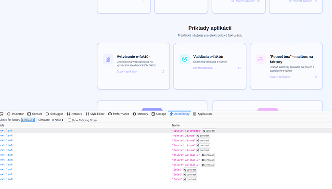Select the Accessibility tab
The width and height of the screenshot is (332, 189).
pyautogui.click(x=179, y=114)
